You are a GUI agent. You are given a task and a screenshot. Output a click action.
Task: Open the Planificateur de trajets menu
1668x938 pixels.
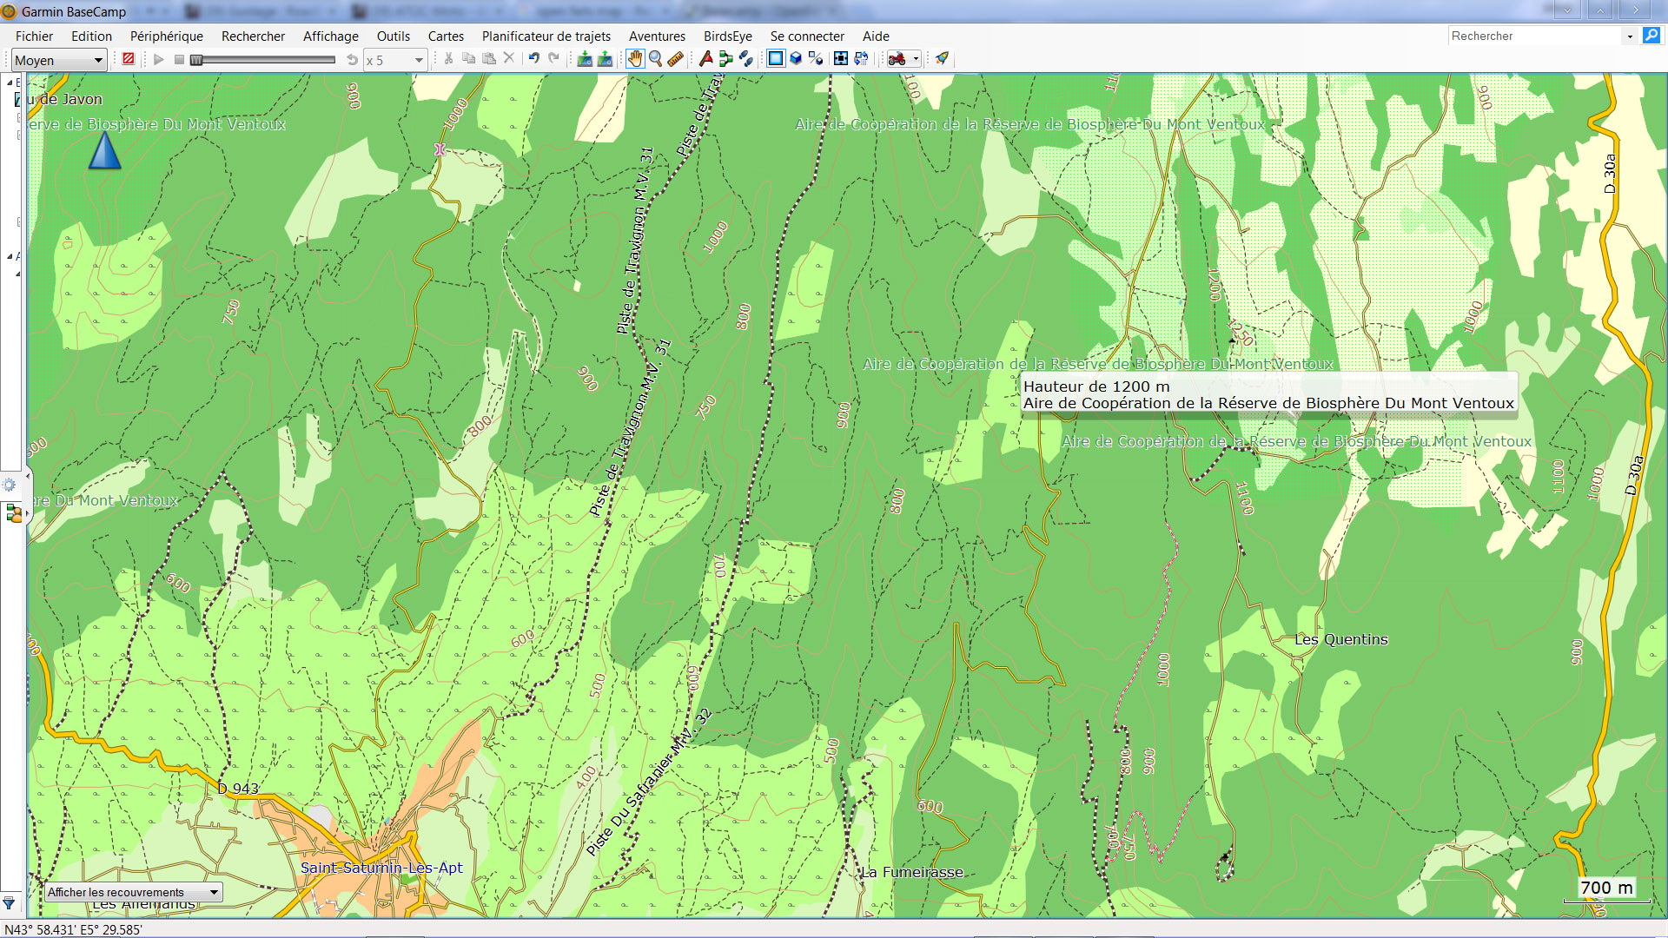coord(546,36)
